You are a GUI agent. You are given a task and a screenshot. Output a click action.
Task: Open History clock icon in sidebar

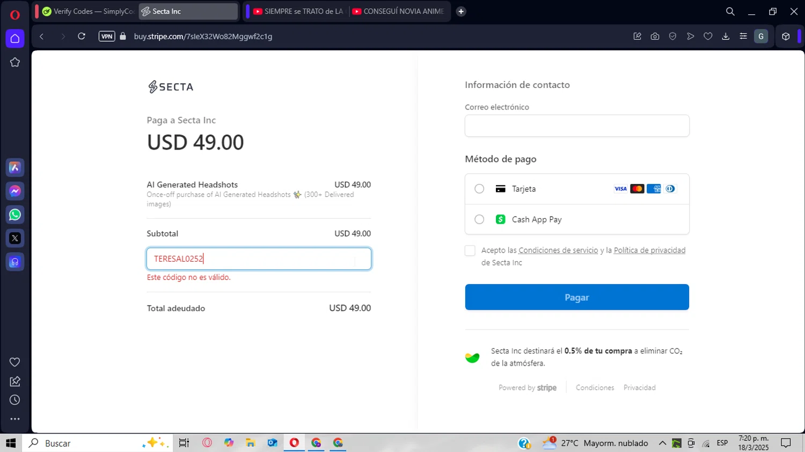[15, 400]
